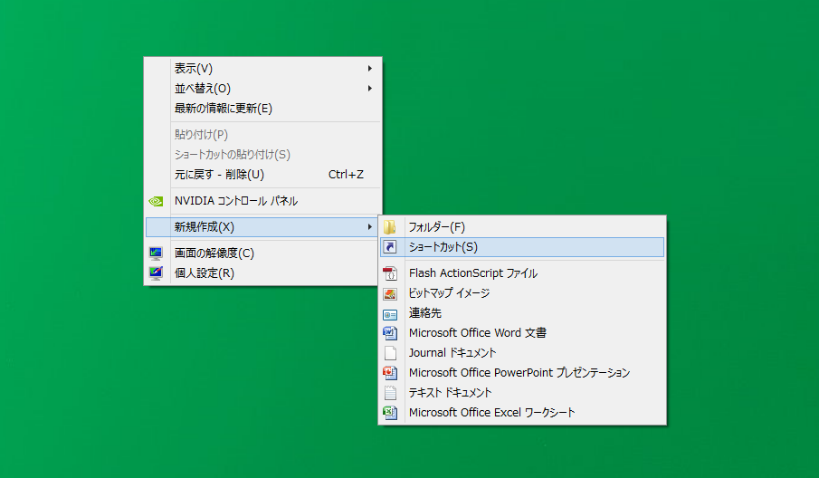Click the Word document icon
This screenshot has width=819, height=478.
pyautogui.click(x=390, y=333)
